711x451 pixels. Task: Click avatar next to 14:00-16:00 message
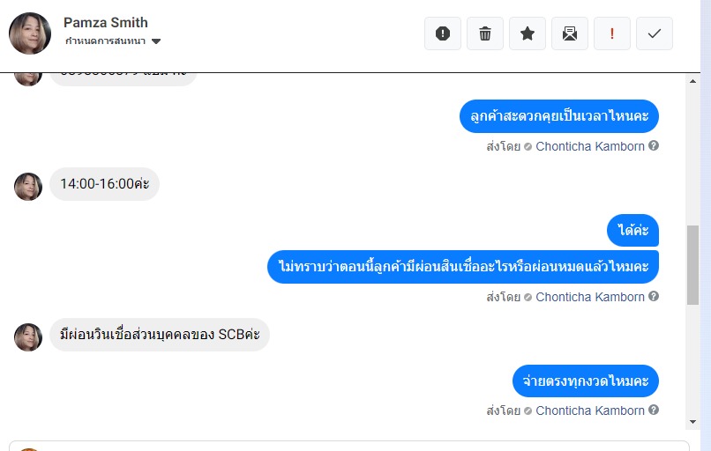pos(28,186)
